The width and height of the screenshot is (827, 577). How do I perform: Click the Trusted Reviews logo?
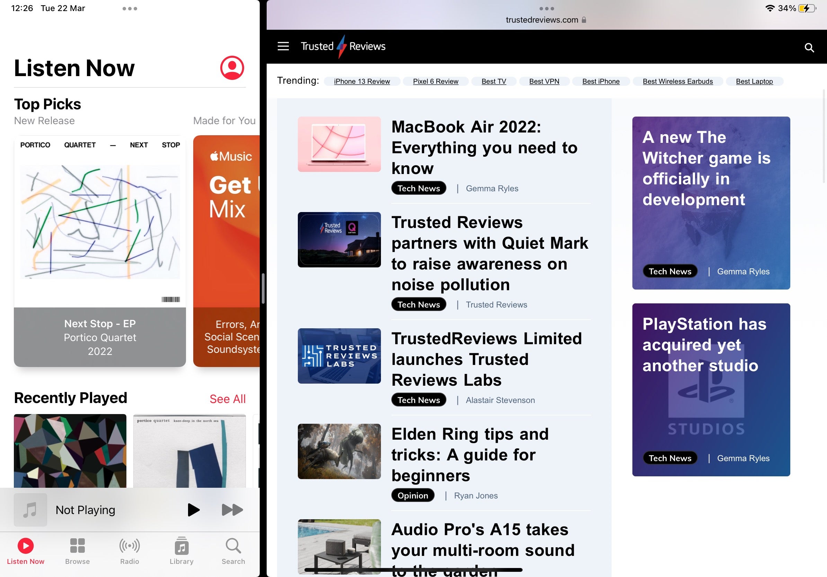(x=343, y=46)
